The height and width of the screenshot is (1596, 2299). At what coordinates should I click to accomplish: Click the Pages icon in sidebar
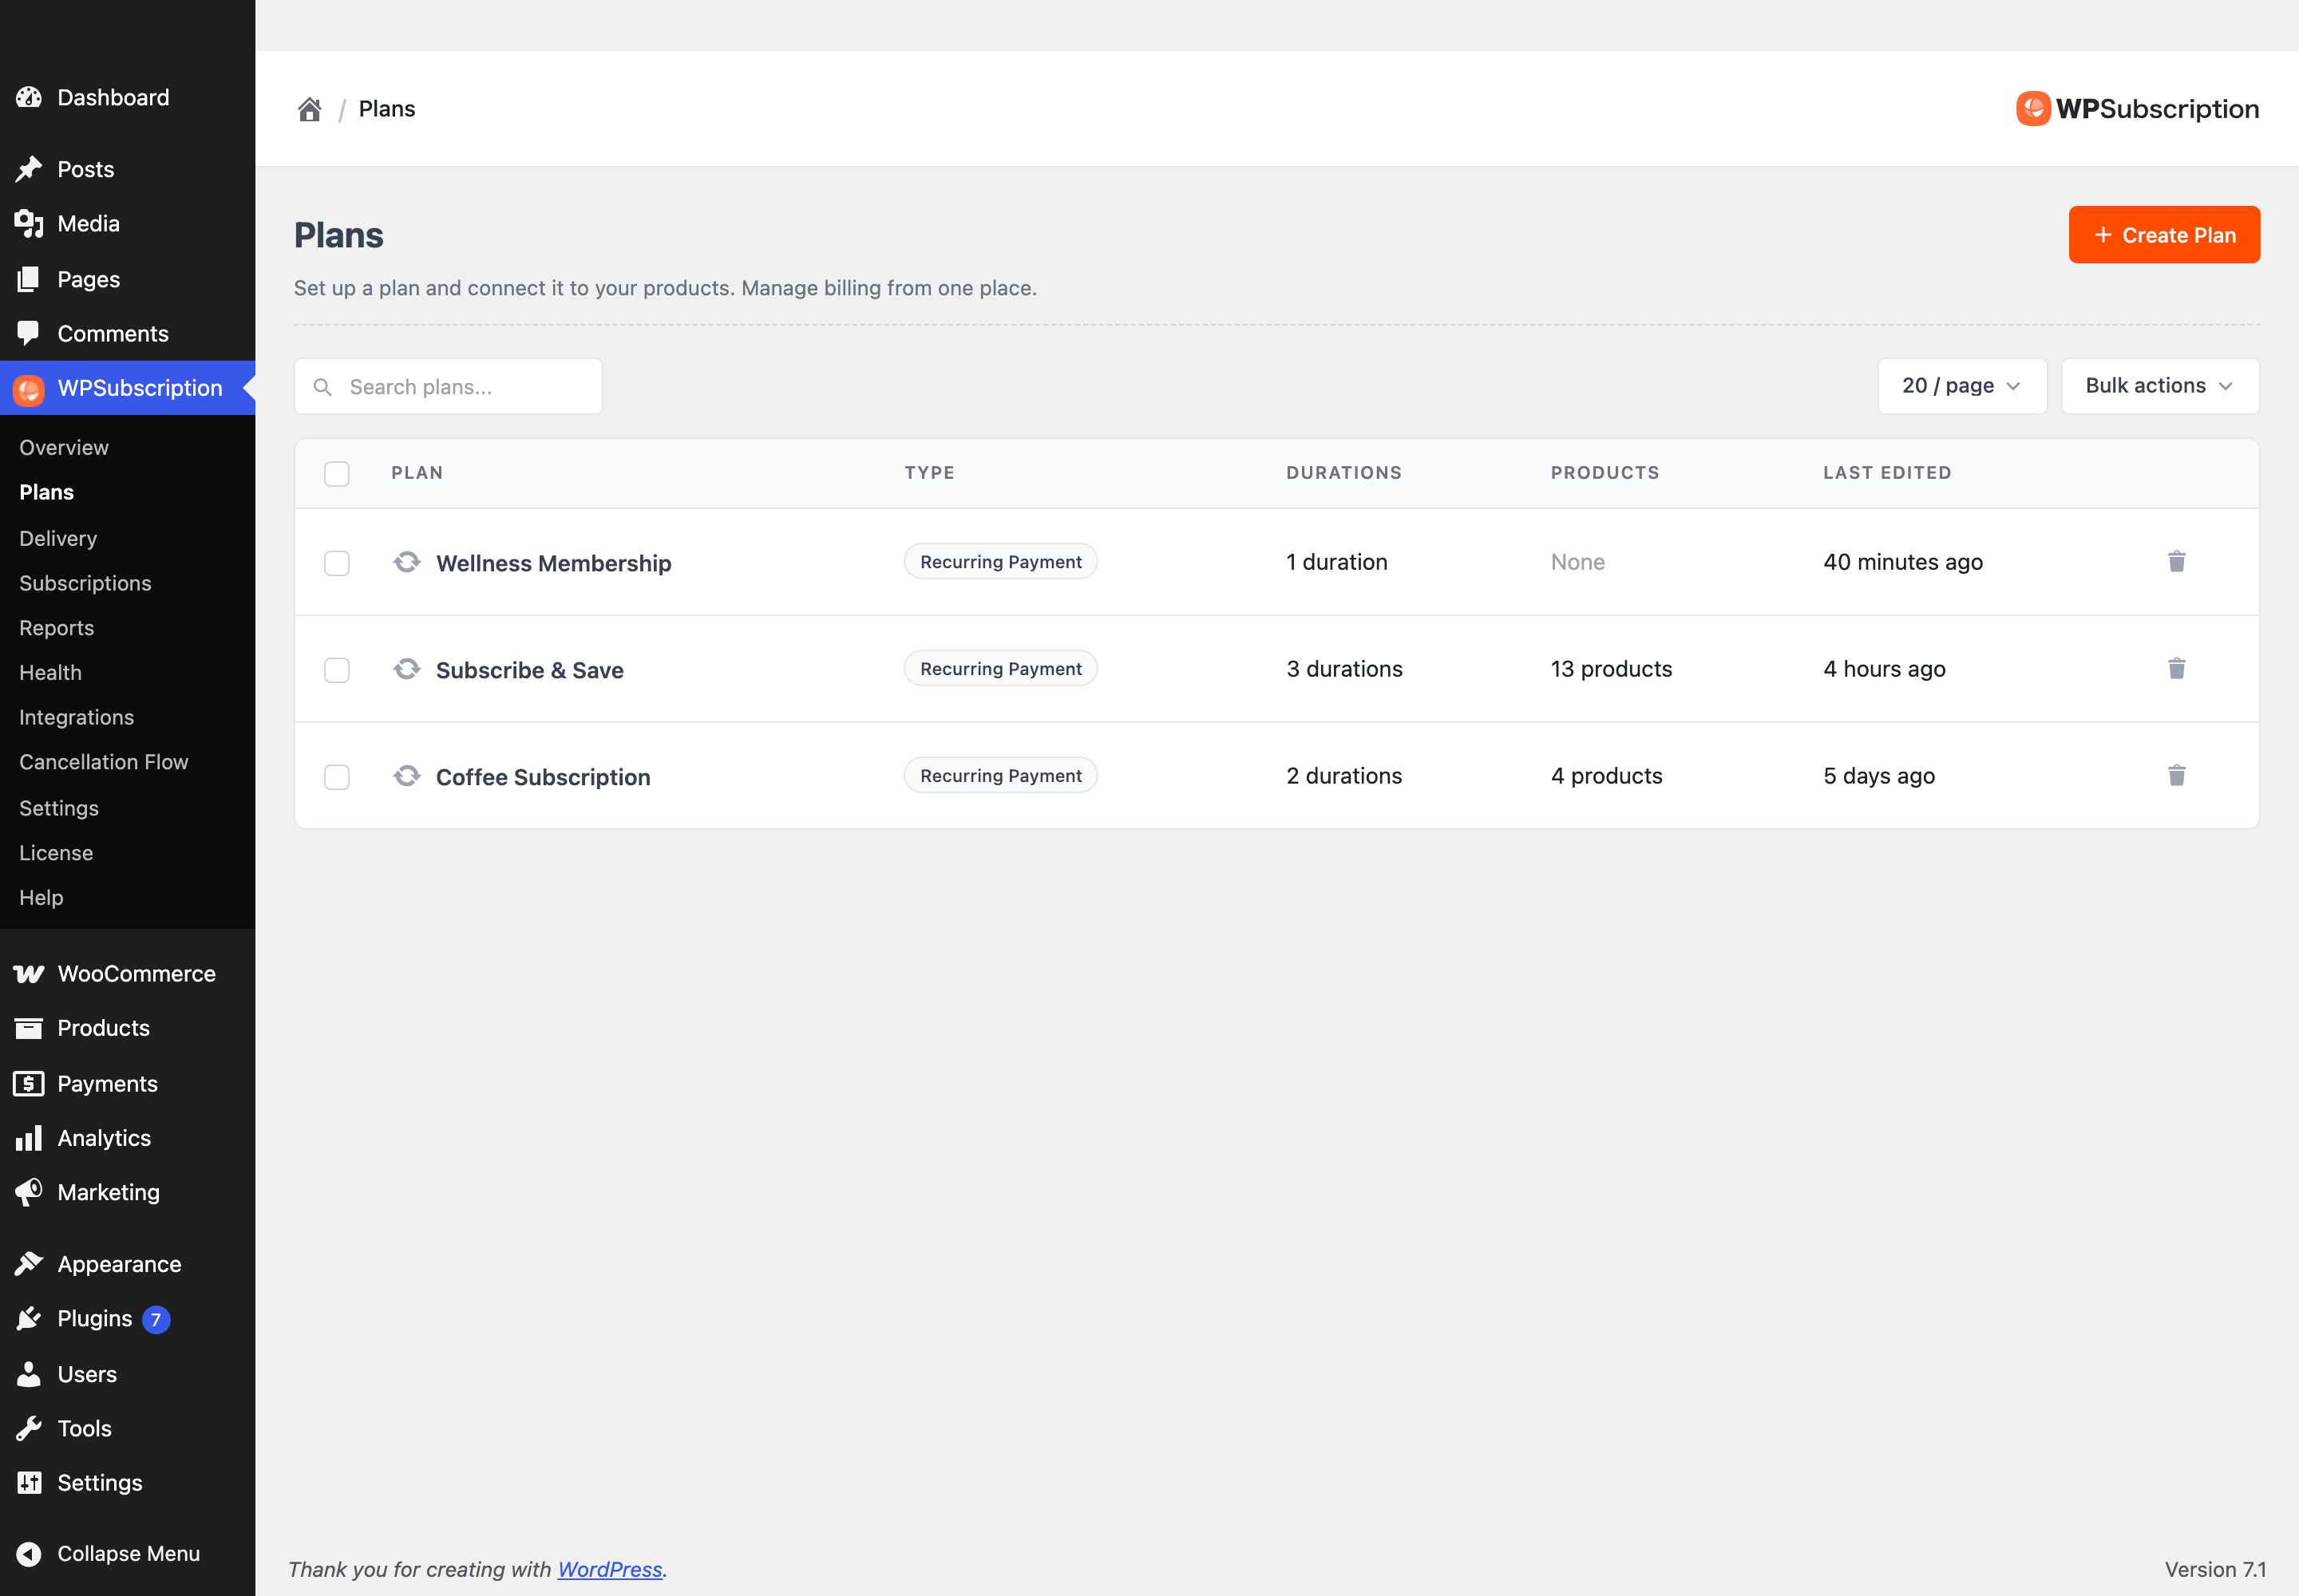point(29,279)
